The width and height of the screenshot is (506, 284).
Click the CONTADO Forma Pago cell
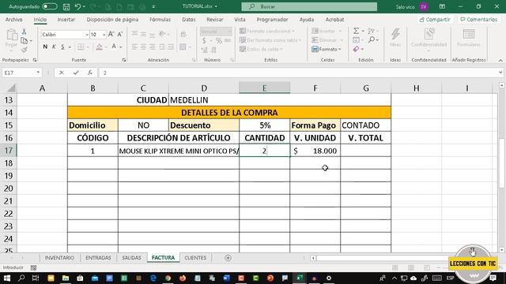(x=365, y=125)
